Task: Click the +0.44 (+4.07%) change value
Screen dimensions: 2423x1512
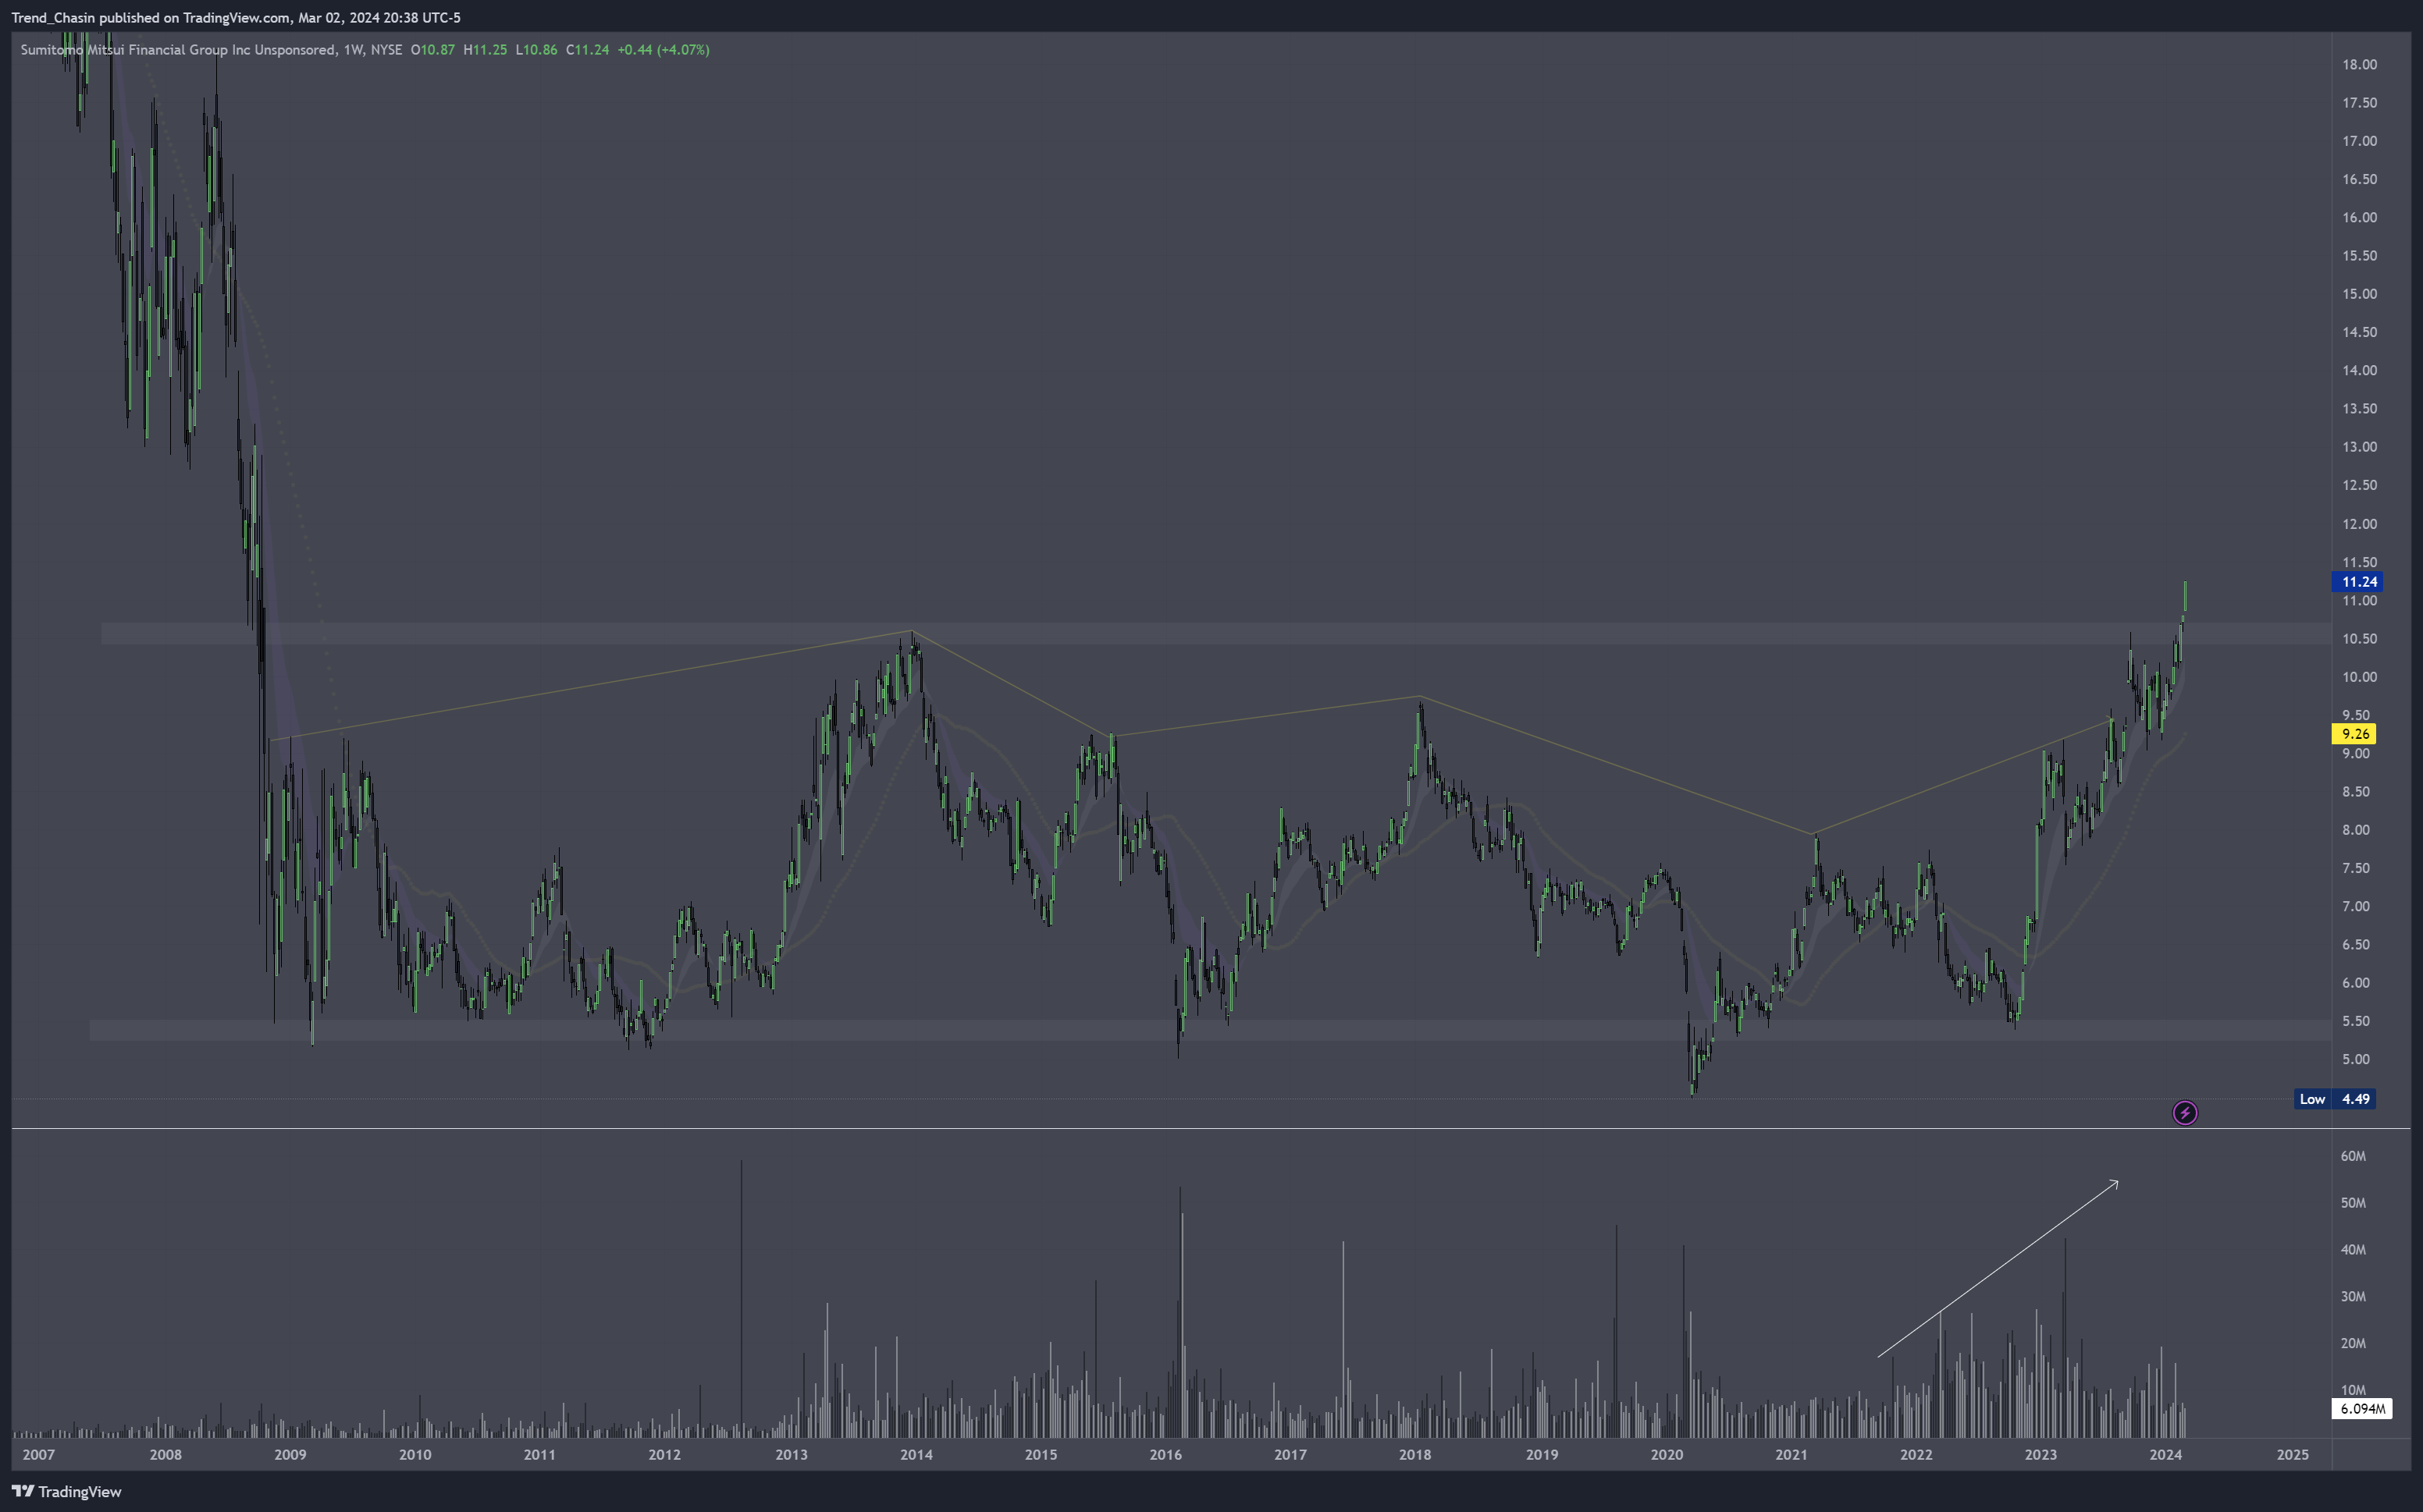Action: point(664,49)
